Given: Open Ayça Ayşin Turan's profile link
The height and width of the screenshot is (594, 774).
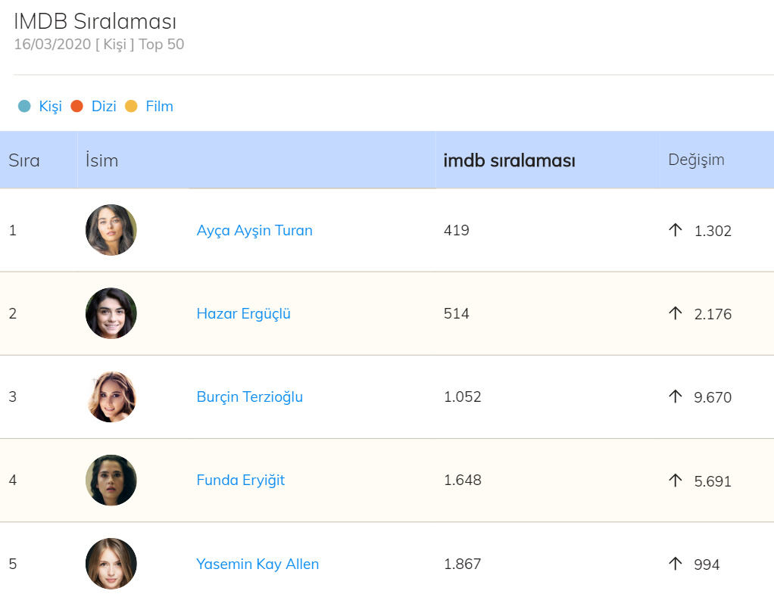Looking at the screenshot, I should (x=254, y=230).
